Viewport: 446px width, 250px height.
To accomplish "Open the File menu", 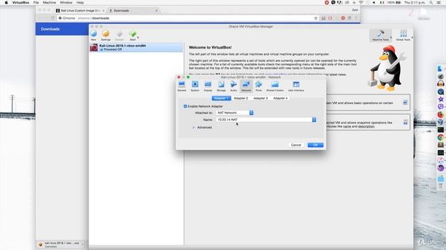I will (36, 3).
